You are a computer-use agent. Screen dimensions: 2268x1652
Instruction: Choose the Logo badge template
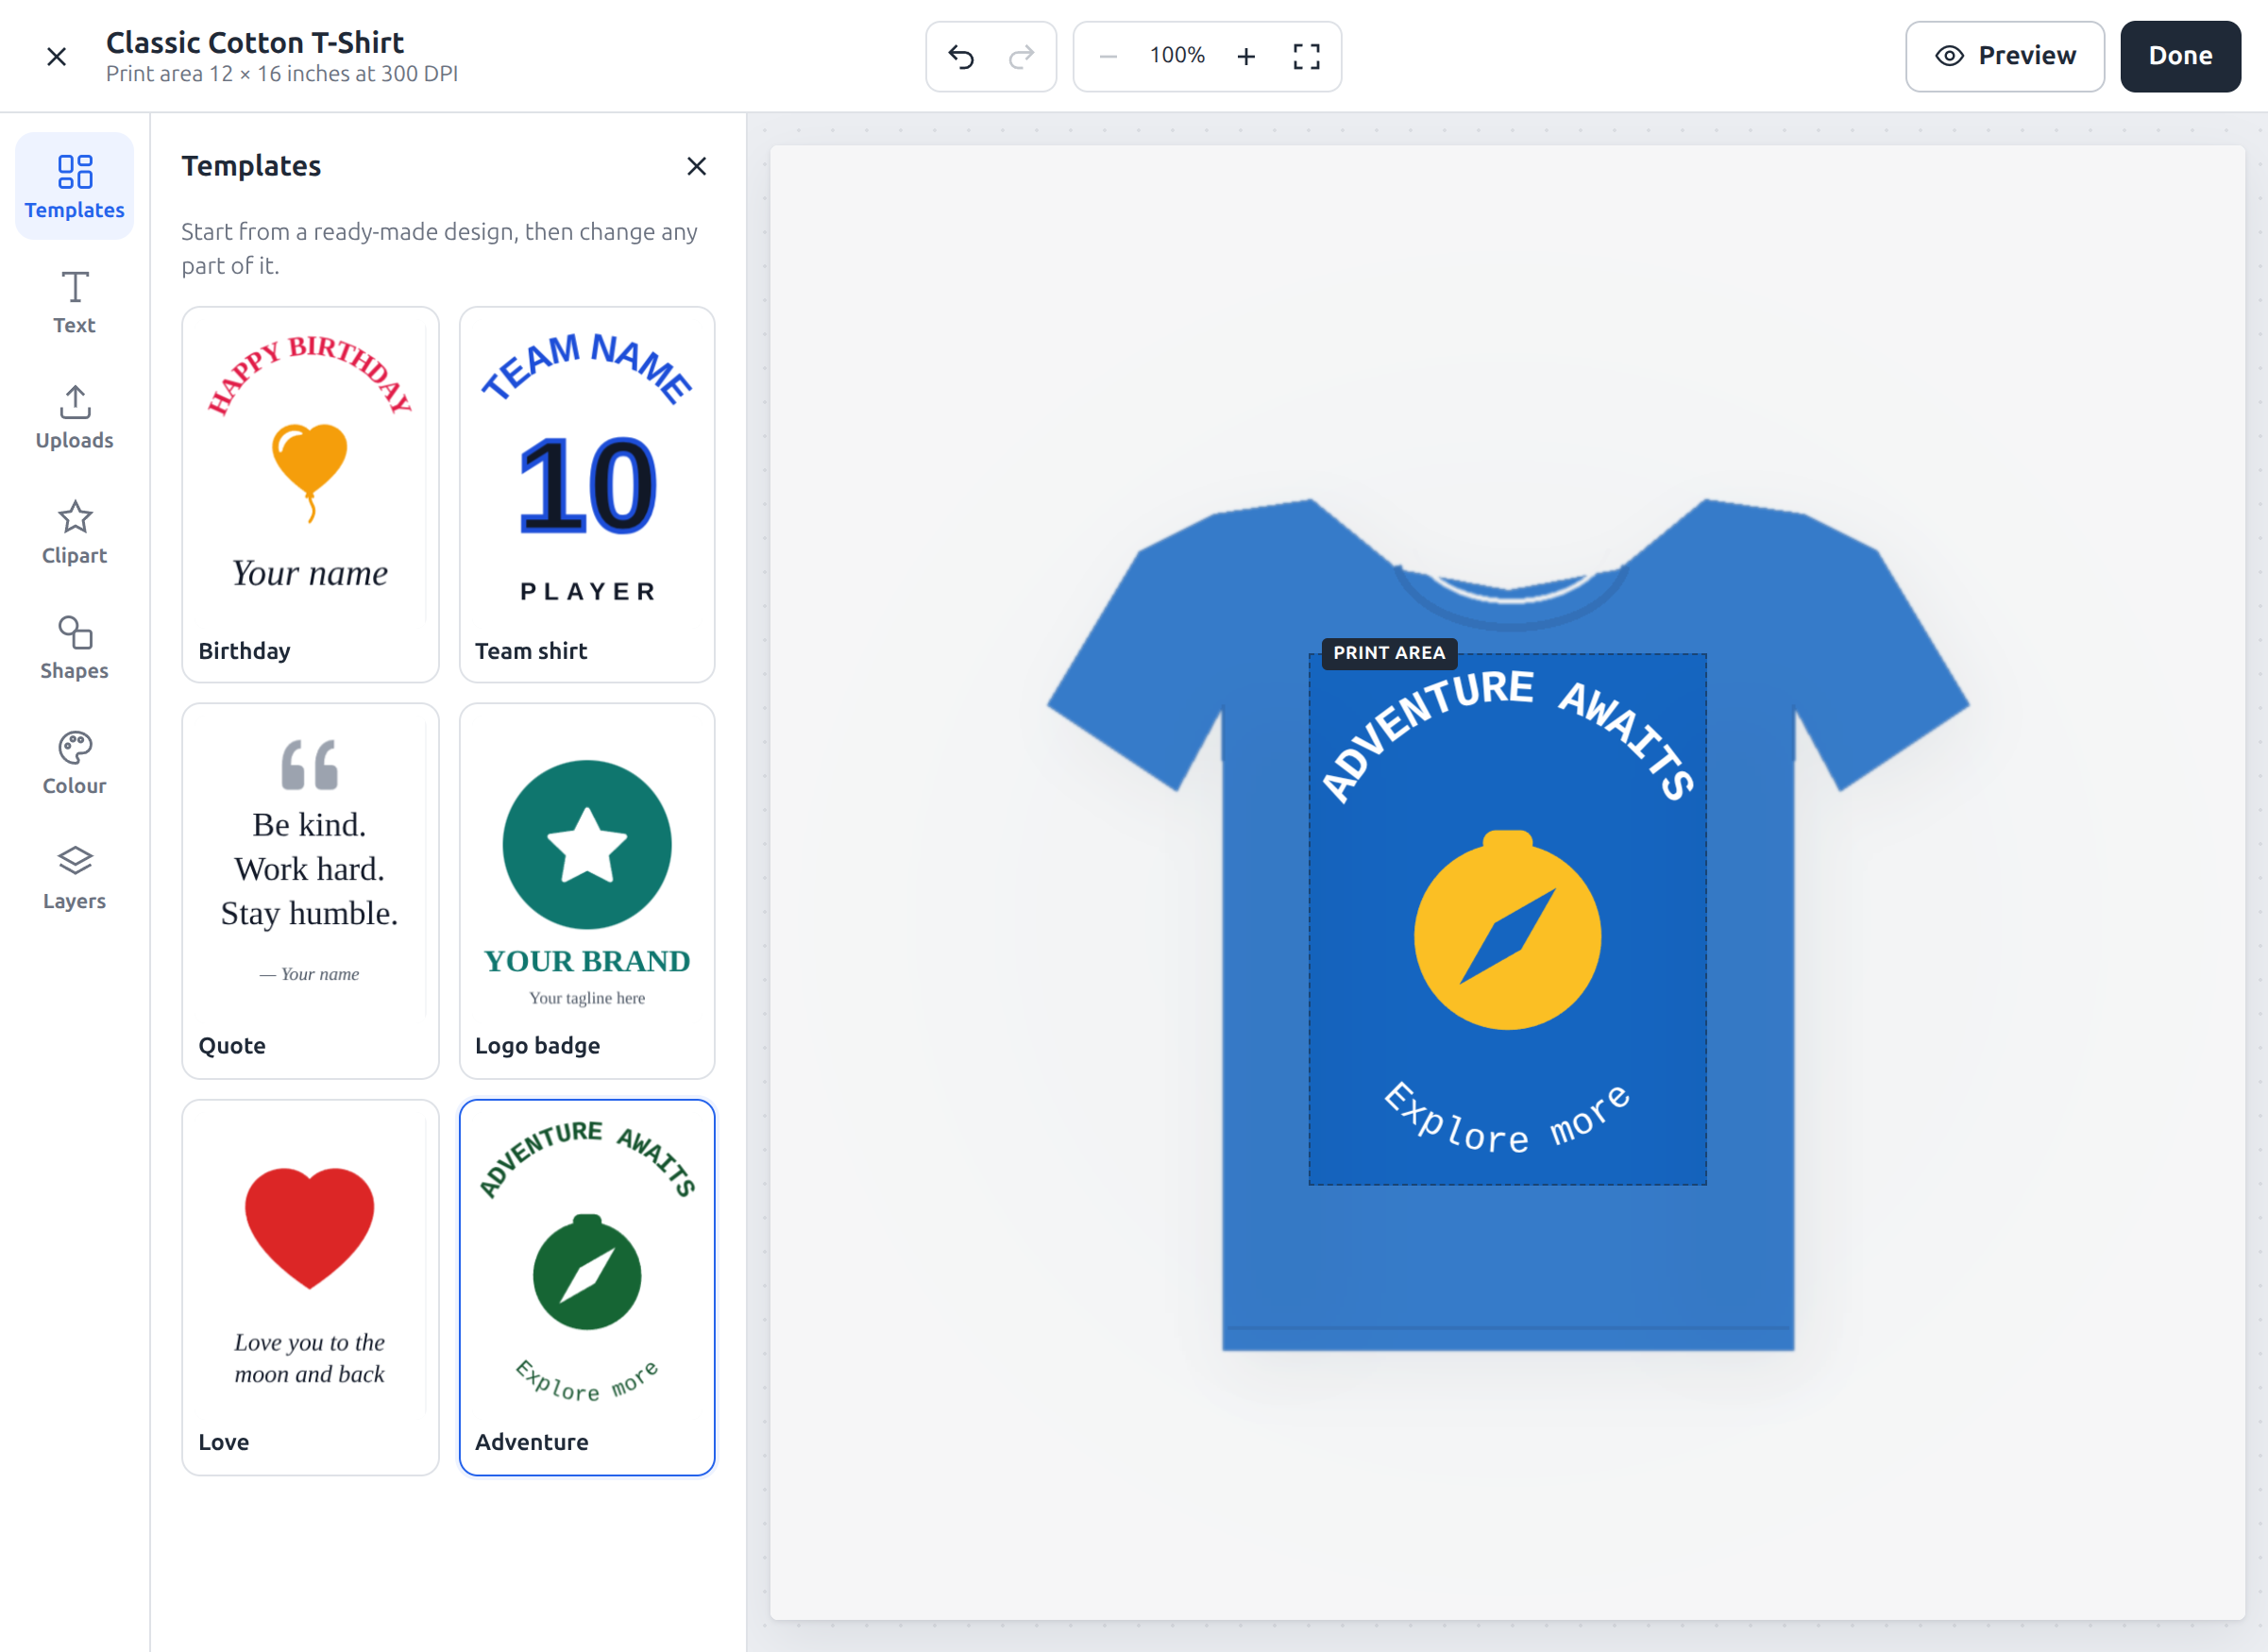(x=587, y=890)
